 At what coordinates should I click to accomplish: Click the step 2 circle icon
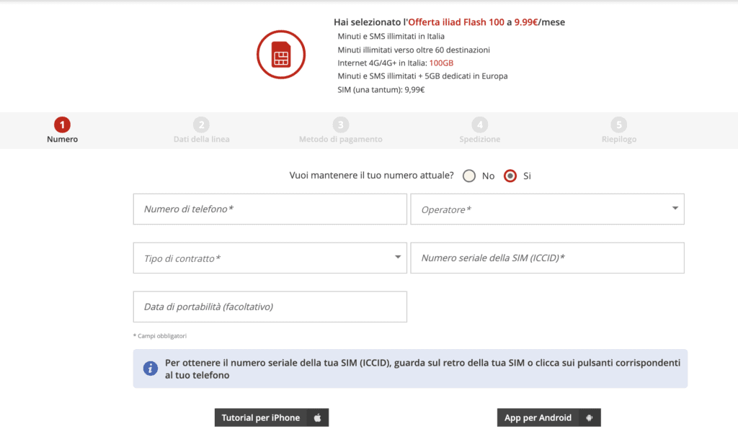pos(201,125)
